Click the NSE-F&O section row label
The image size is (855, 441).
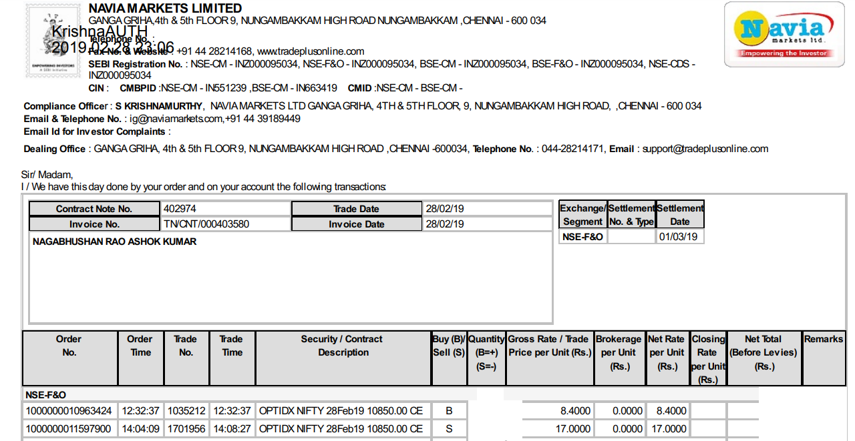click(46, 395)
